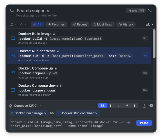Click the ^Space keyboard shortcut button
The image size is (162, 139).
pos(136,10)
